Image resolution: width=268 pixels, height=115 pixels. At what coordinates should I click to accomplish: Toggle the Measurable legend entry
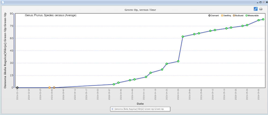point(251,16)
